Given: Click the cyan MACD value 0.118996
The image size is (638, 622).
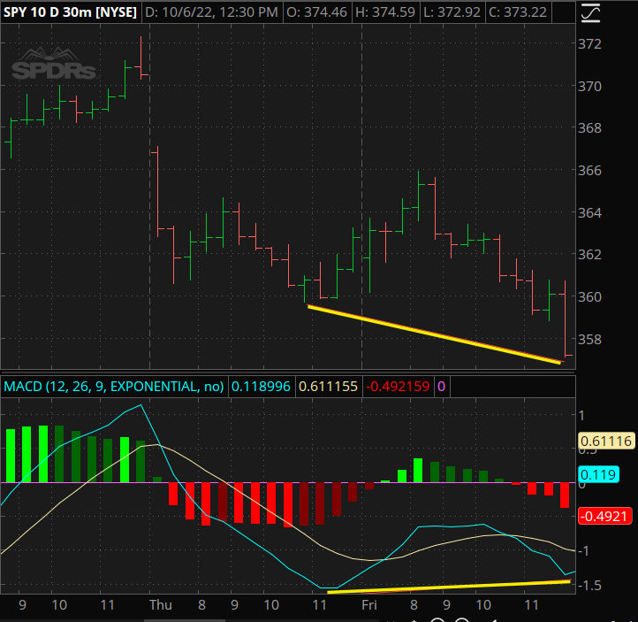Looking at the screenshot, I should point(261,386).
